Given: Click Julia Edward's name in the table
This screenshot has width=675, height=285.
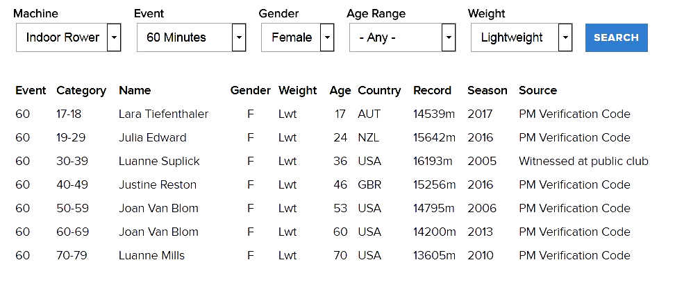Looking at the screenshot, I should coord(152,137).
